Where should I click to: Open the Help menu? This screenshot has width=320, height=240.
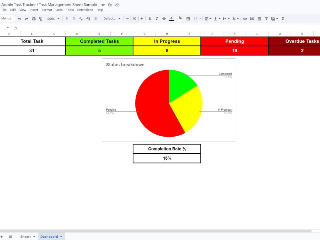tap(100, 10)
